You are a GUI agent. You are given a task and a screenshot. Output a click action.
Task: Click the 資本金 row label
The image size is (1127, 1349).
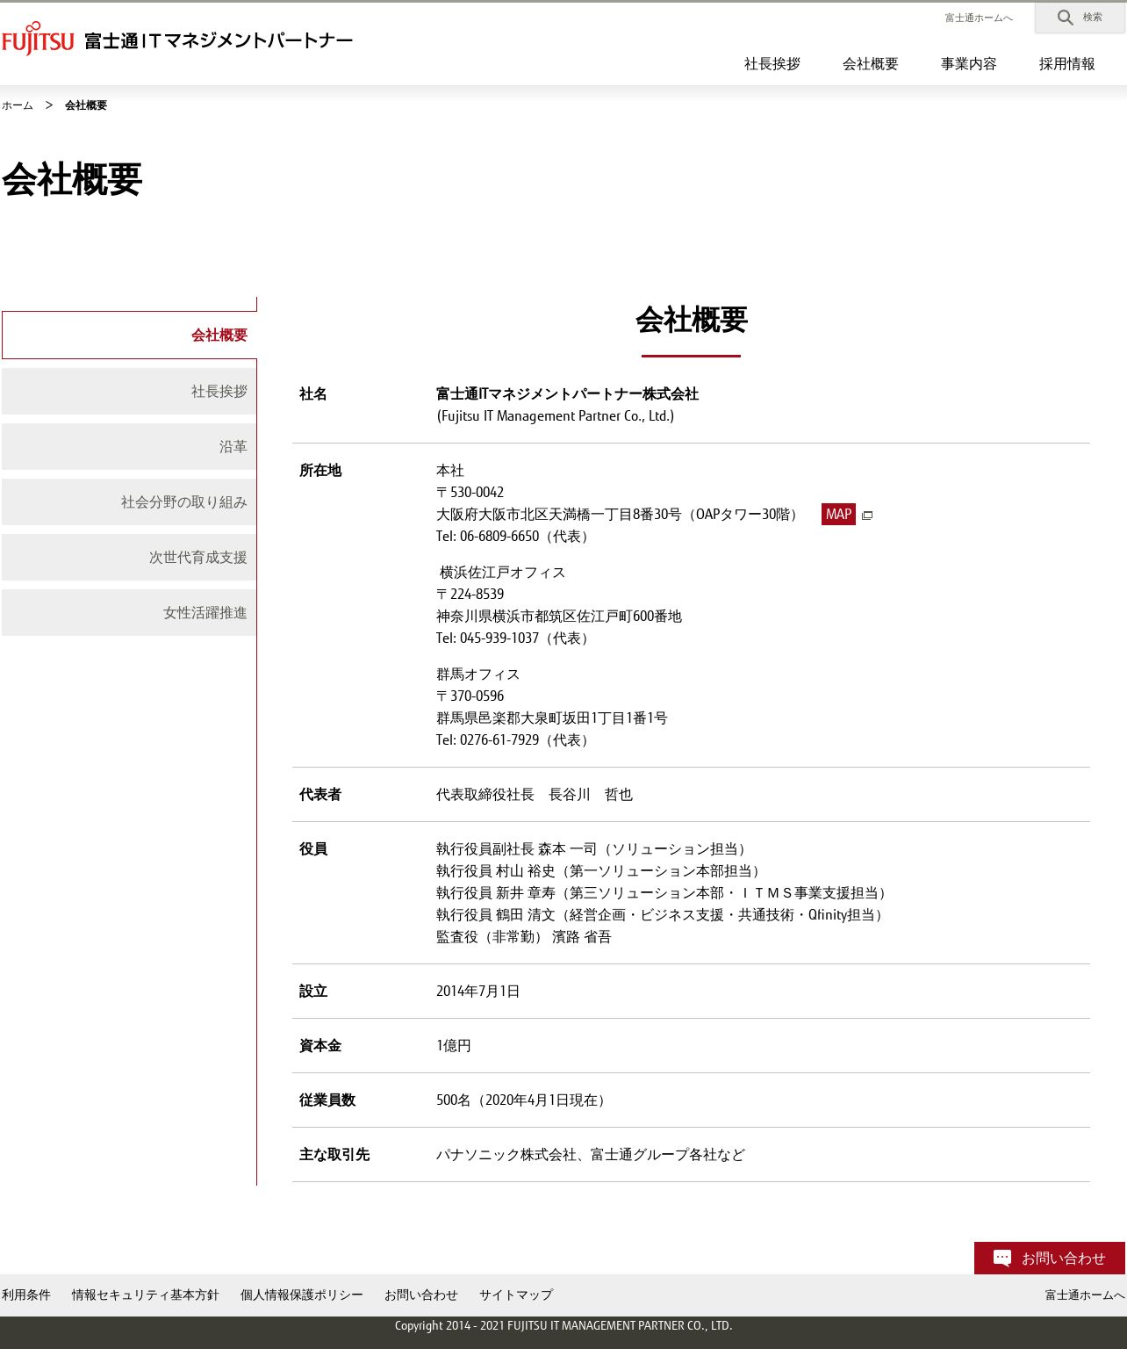320,1046
